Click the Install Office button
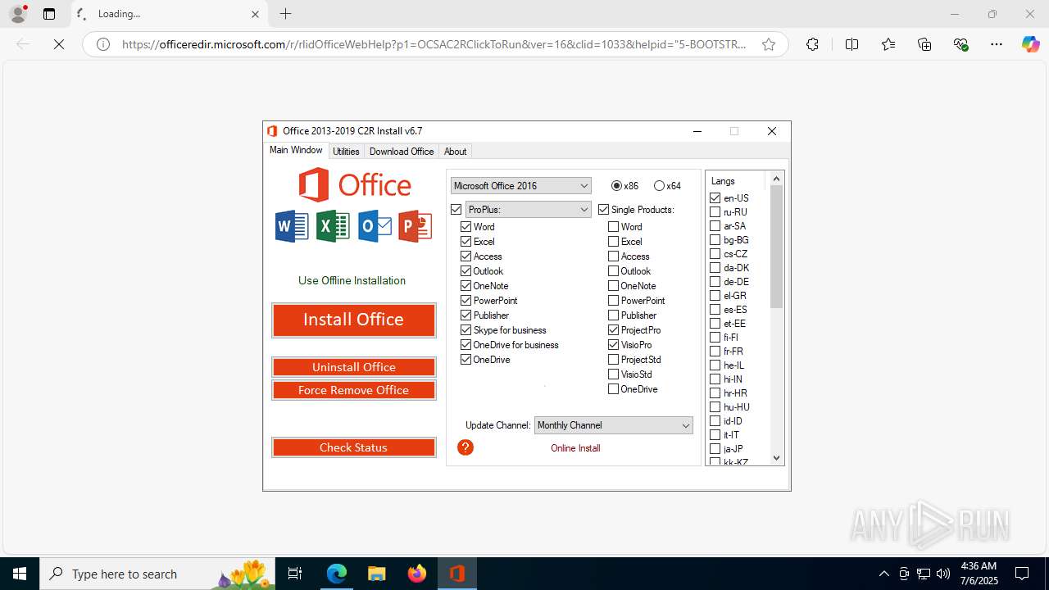This screenshot has height=590, width=1049. (353, 320)
